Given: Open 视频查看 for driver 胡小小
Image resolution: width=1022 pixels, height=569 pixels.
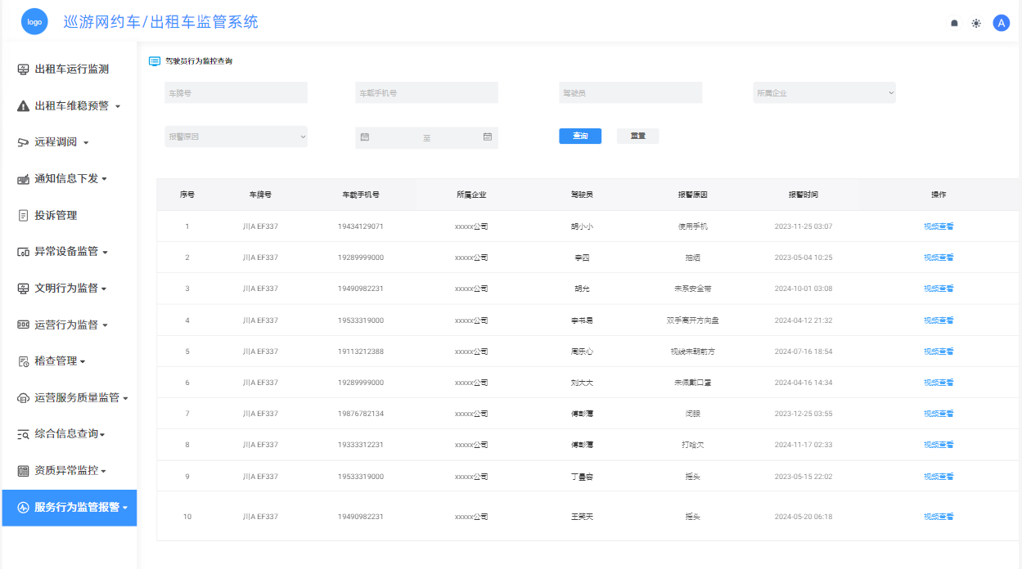Looking at the screenshot, I should coord(939,226).
